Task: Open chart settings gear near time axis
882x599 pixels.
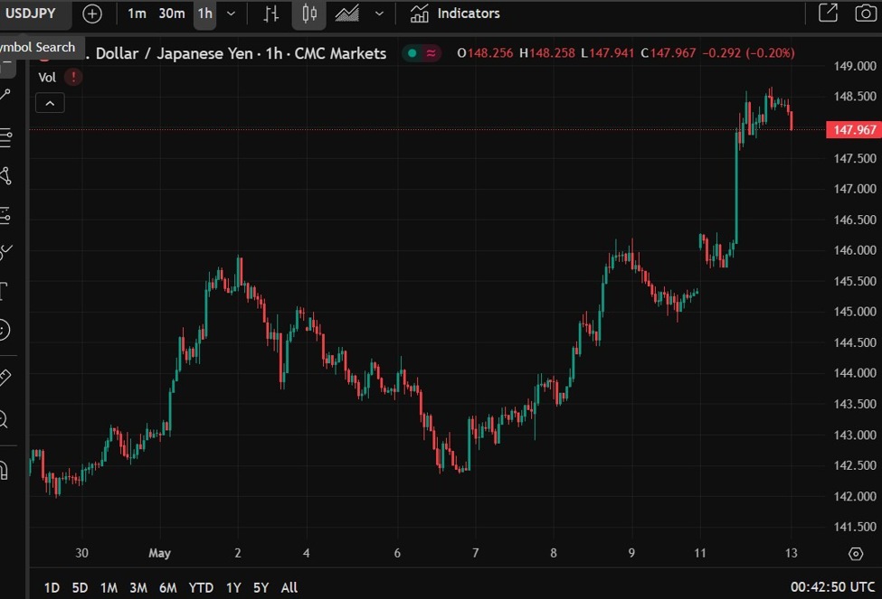Action: [x=856, y=553]
